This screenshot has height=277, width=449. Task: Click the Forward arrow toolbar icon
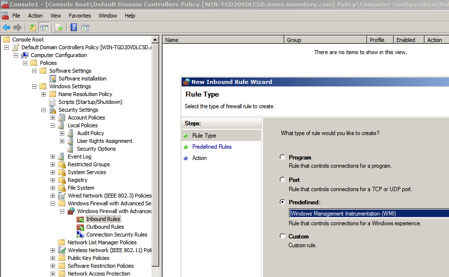[18, 27]
